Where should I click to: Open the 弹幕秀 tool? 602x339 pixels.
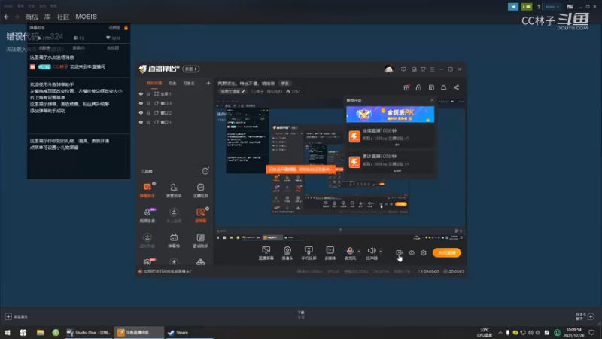point(174,240)
